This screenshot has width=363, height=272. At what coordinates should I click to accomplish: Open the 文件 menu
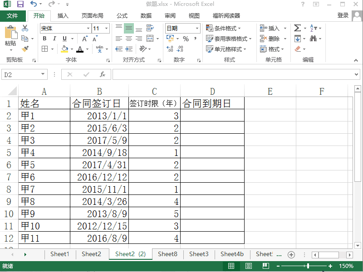pos(13,15)
